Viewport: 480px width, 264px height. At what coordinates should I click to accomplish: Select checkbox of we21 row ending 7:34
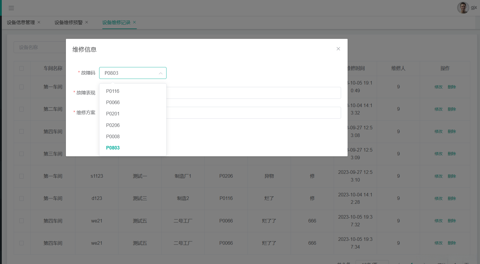click(x=22, y=243)
